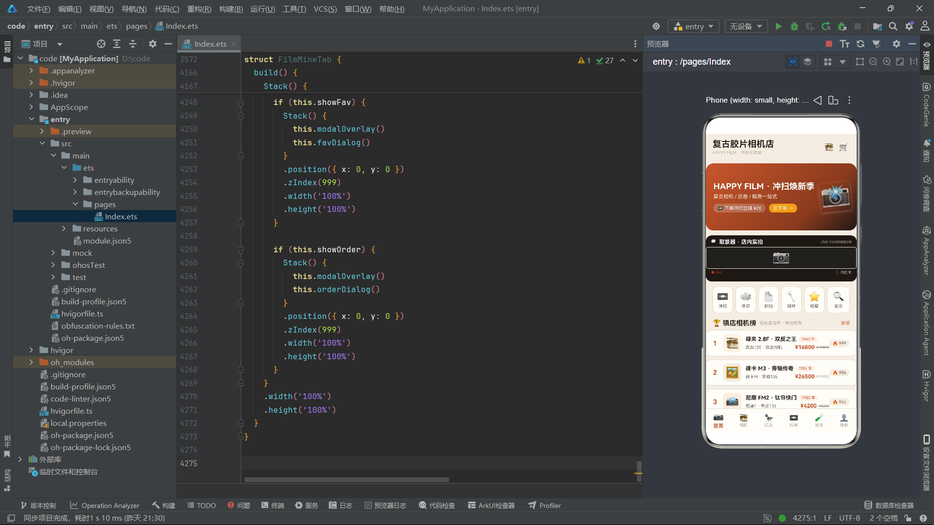Screen dimensions: 934x525
Task: Zoom in the preview
Action: pos(887,62)
